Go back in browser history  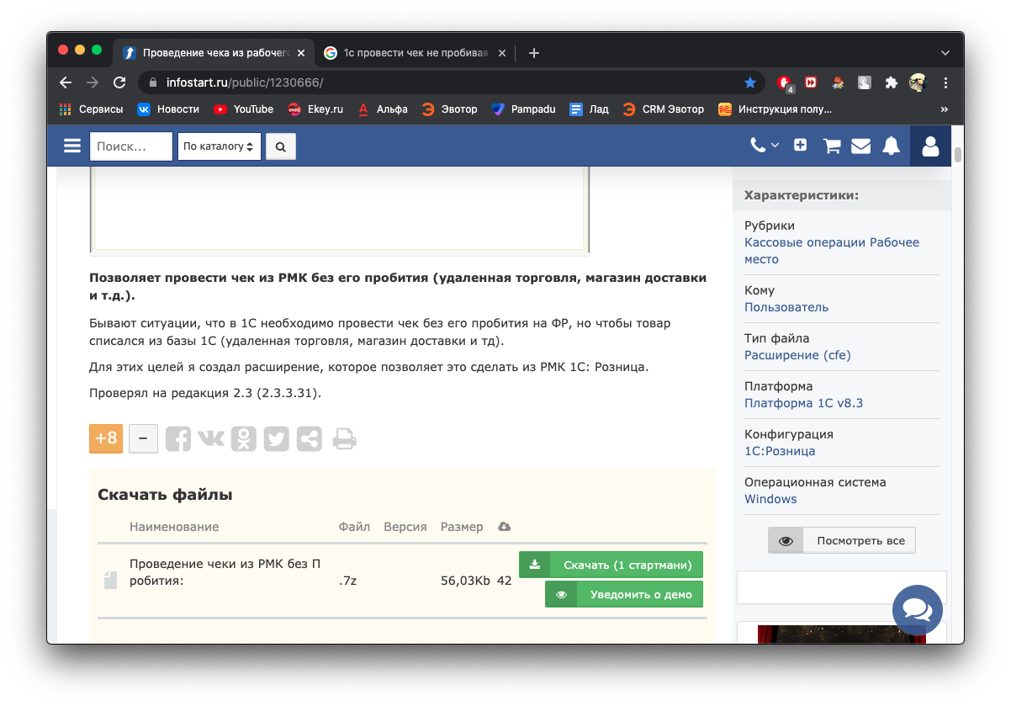(x=66, y=82)
